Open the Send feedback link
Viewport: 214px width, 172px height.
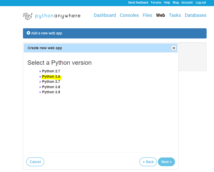click(x=138, y=3)
